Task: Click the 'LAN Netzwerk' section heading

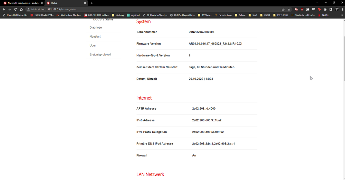Action: (150, 174)
